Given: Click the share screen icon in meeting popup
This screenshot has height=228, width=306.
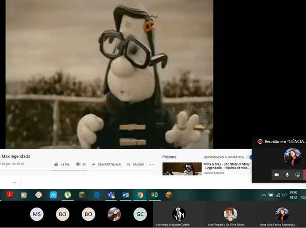Looking at the screenshot, I should [298, 175].
